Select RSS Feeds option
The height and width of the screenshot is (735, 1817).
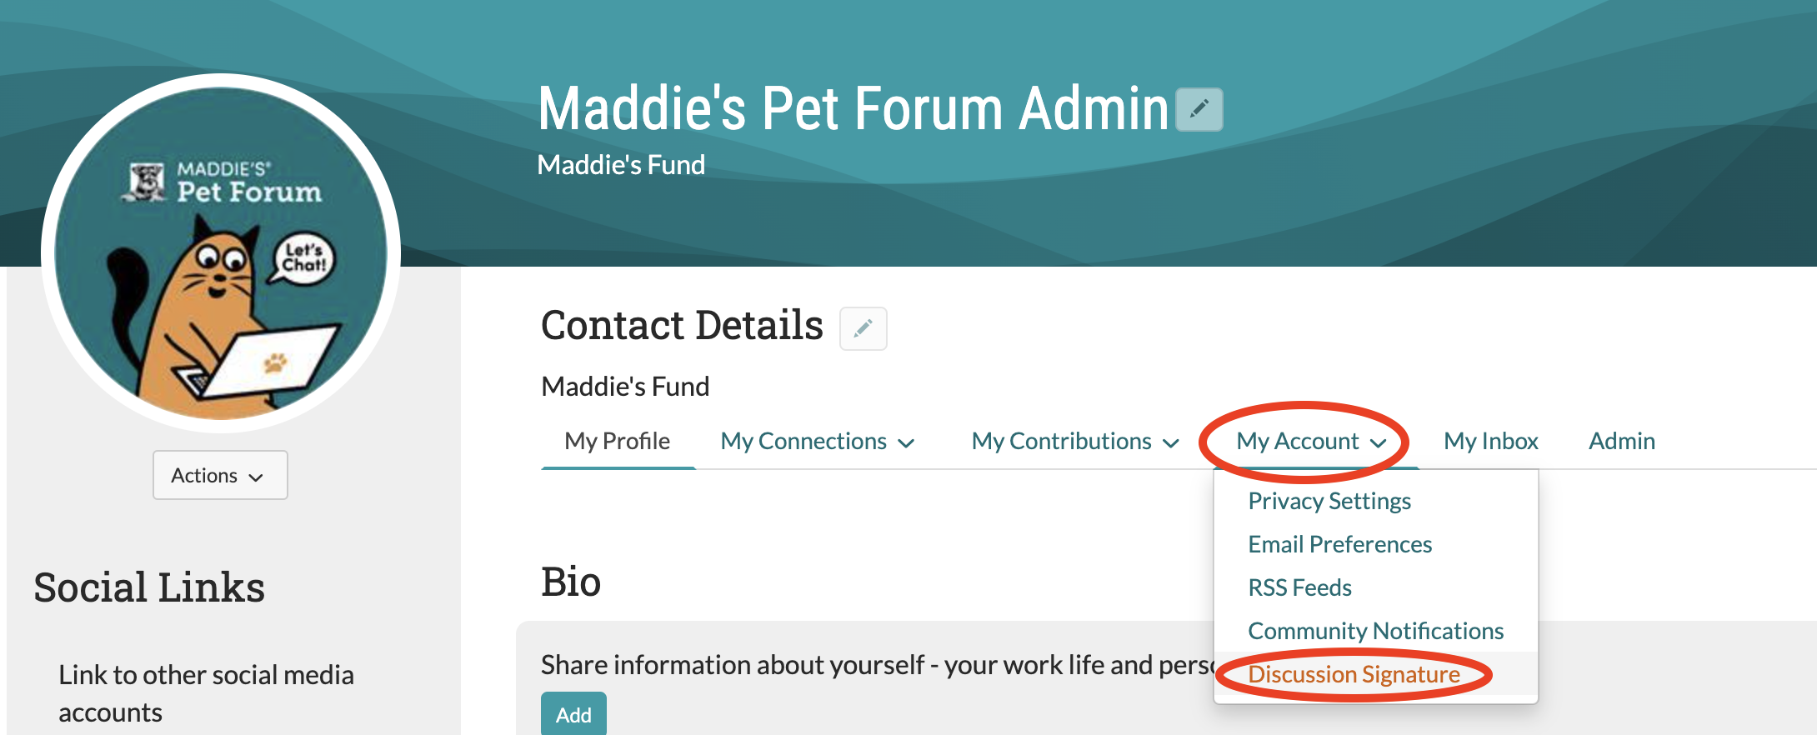coord(1299,587)
